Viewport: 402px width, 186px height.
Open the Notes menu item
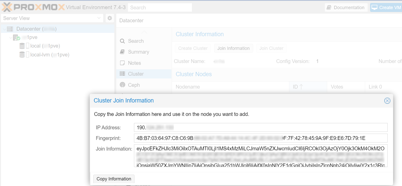pyautogui.click(x=144, y=63)
